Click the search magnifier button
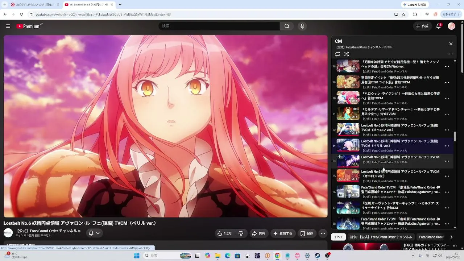Screen dimensions: 464x261 (x=287, y=26)
